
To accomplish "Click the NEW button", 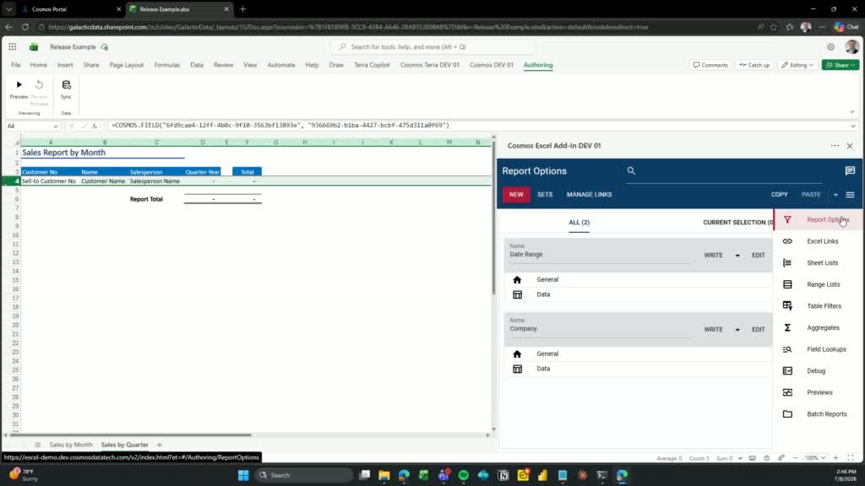I will point(516,195).
